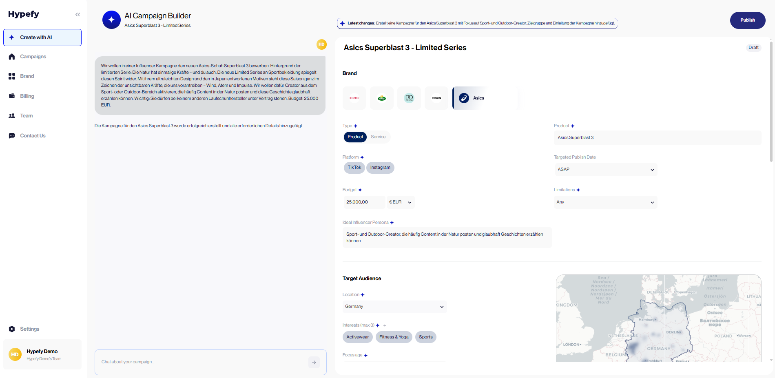Edit the budget amount 25.000,00
The image size is (775, 378).
pyautogui.click(x=364, y=202)
